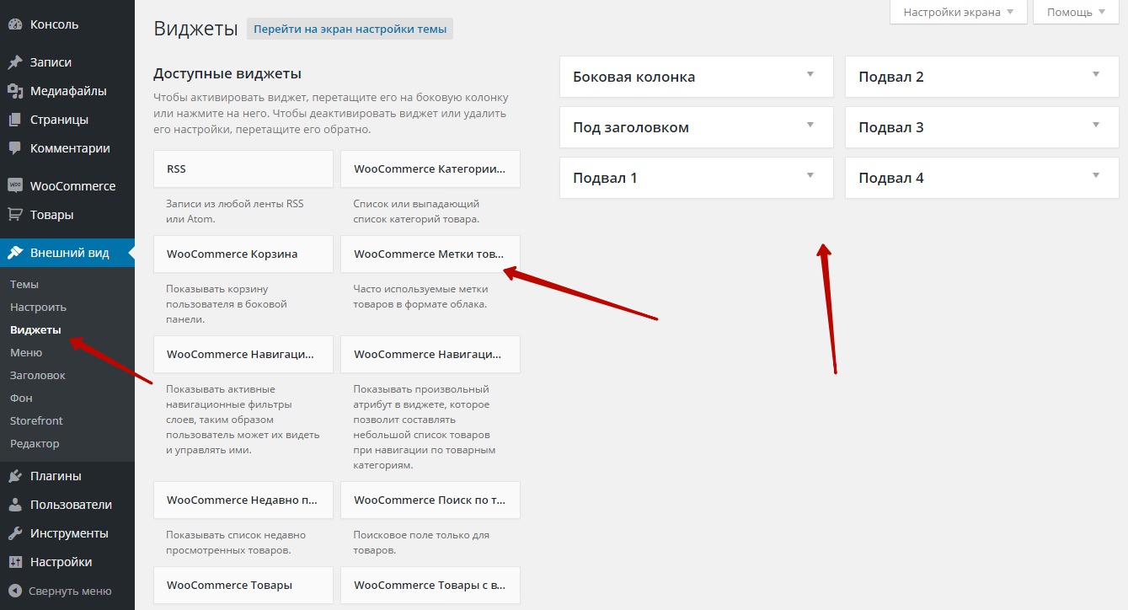This screenshot has height=610, width=1128.
Task: Open the Фон submenu link
Action: pyautogui.click(x=21, y=399)
